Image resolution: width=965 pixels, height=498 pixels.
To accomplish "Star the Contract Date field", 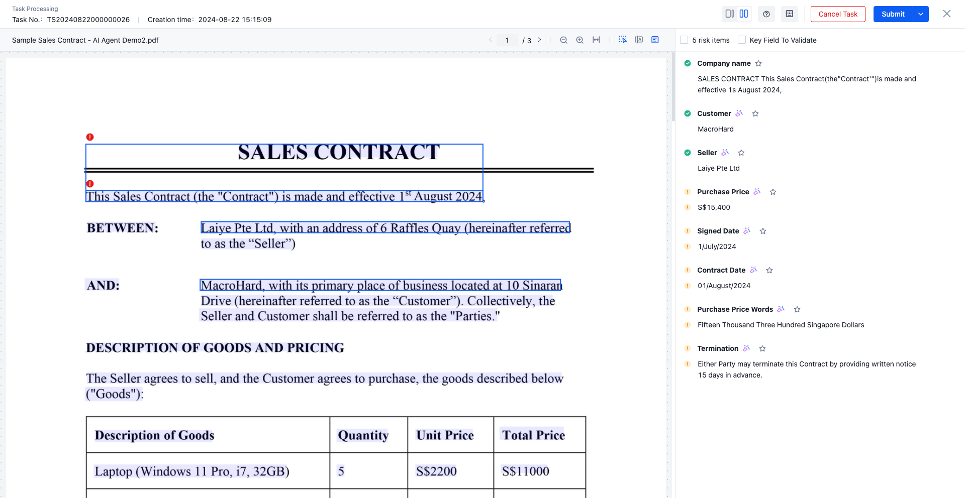I will tap(769, 270).
